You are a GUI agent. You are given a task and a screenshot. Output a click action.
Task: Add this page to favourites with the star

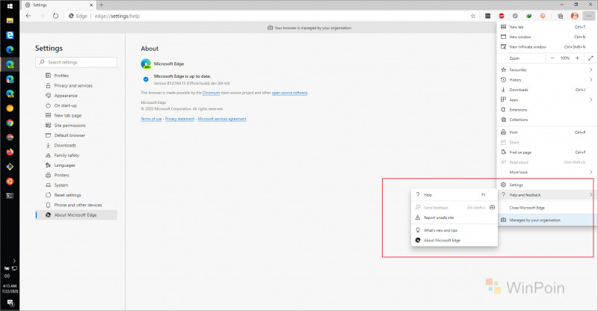tap(473, 16)
